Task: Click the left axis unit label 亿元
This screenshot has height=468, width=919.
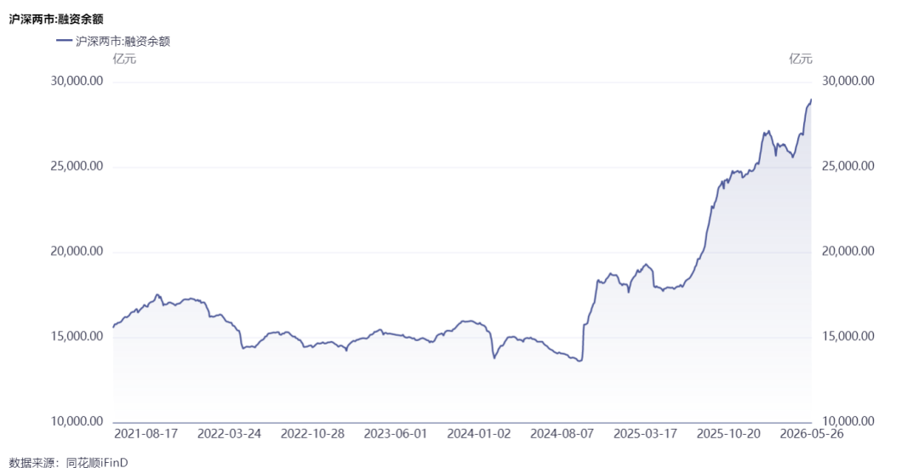Action: pos(124,59)
